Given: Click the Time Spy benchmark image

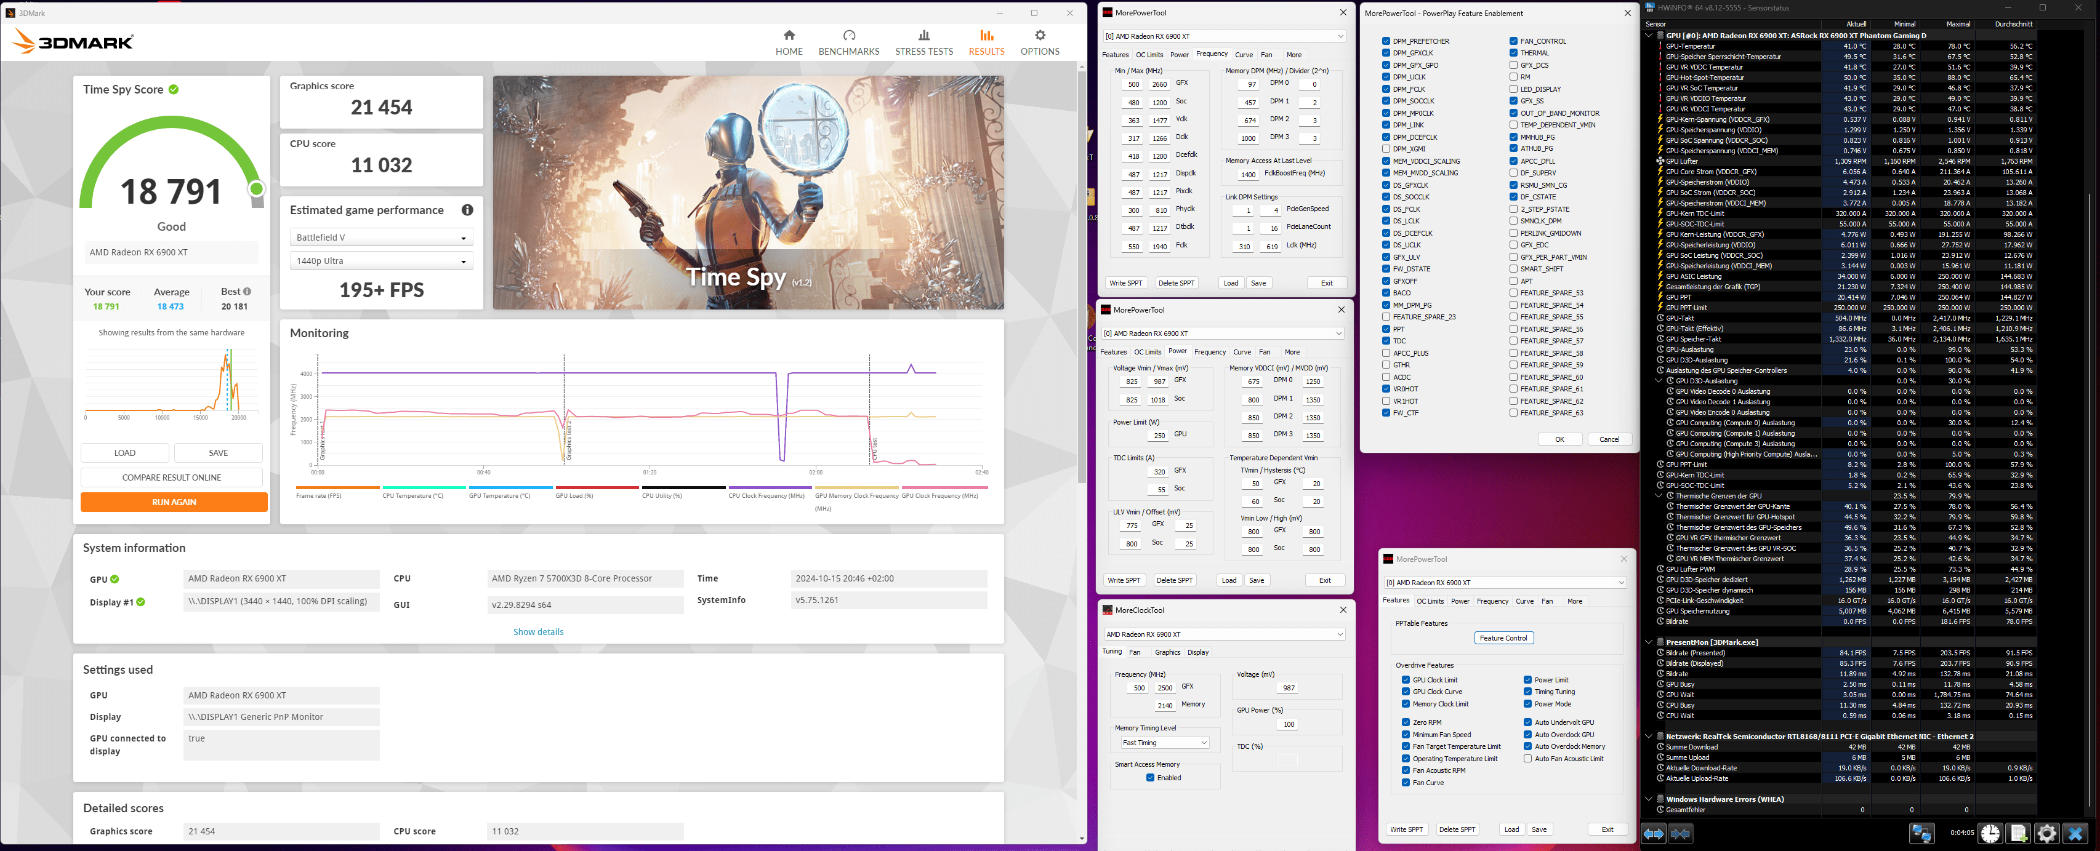Looking at the screenshot, I should (x=749, y=193).
